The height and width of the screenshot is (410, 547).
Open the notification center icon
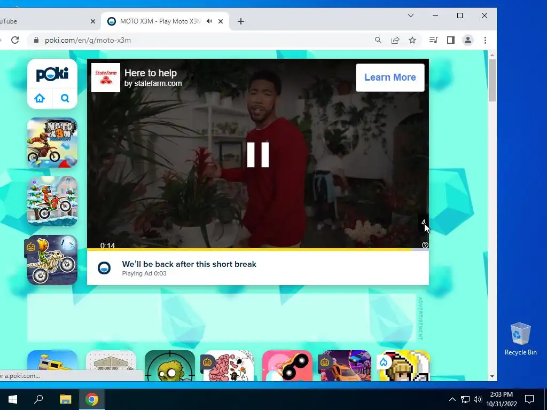tap(529, 399)
